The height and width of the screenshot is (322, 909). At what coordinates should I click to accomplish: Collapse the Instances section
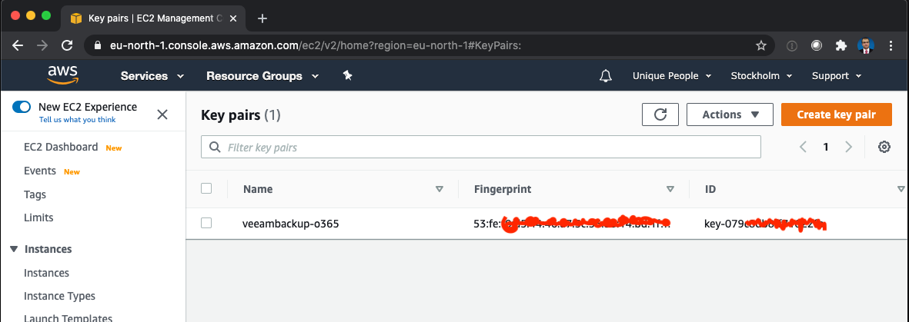coord(15,249)
